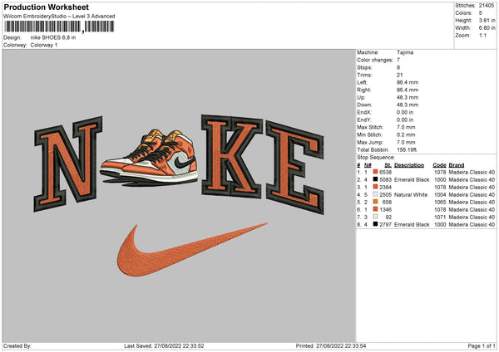Click the Machine value Tajima

click(405, 52)
